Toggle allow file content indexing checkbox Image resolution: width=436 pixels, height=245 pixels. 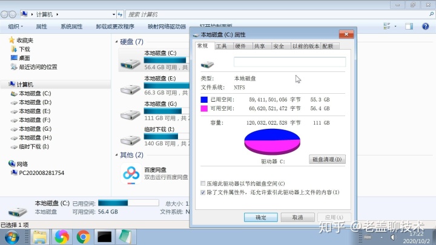(x=203, y=192)
